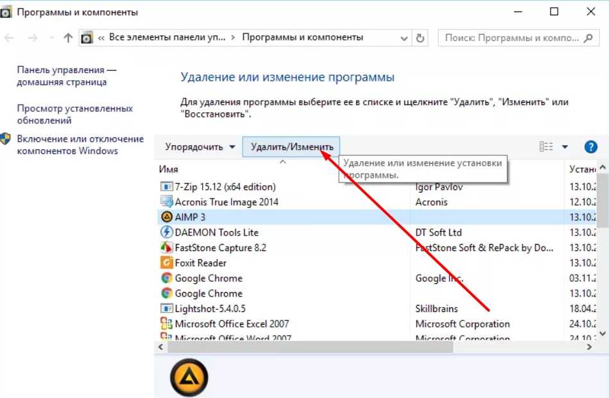Click the AIMP 3 row icon
This screenshot has height=398, width=609.
[x=166, y=217]
